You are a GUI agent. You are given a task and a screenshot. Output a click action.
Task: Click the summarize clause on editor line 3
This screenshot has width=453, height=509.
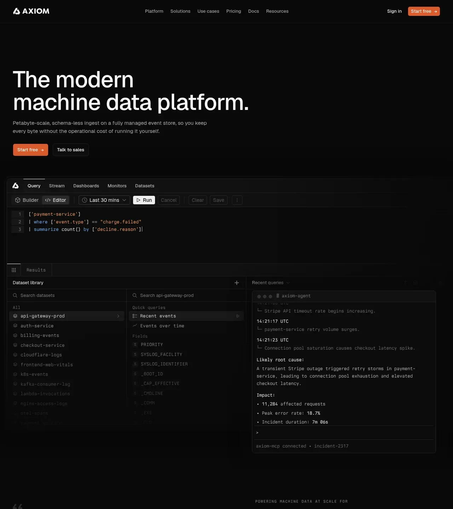click(x=85, y=229)
